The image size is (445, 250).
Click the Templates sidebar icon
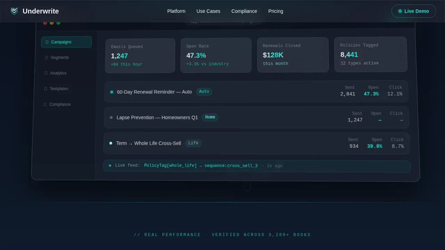[46, 89]
